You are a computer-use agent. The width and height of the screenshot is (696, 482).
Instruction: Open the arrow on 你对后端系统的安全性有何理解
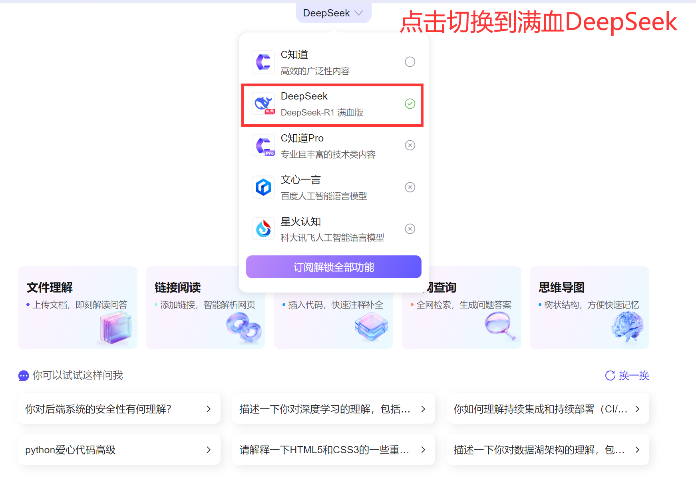pos(209,409)
